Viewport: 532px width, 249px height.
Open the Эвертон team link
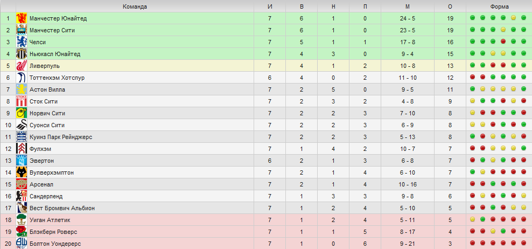pyautogui.click(x=41, y=161)
